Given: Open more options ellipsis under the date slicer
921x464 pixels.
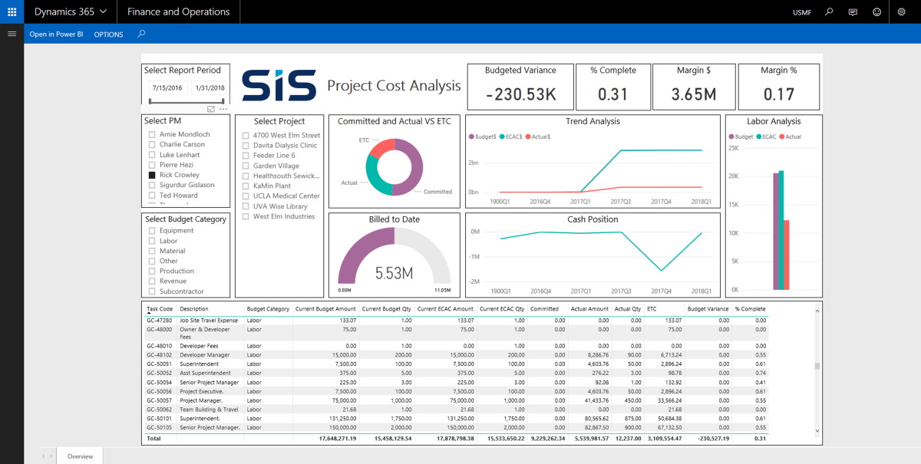Looking at the screenshot, I should tap(223, 109).
